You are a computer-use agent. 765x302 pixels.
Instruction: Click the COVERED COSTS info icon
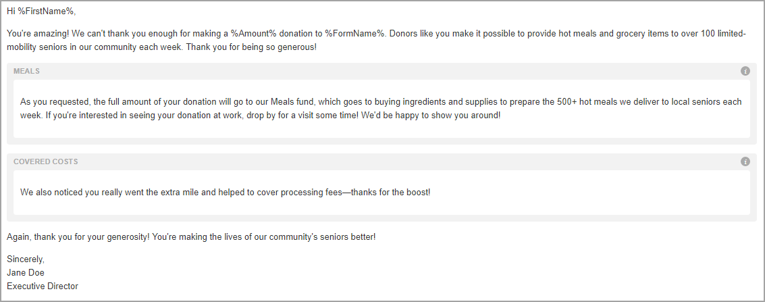click(745, 161)
